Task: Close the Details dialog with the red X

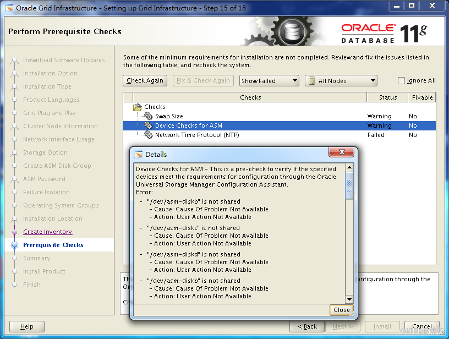Action: [342, 152]
